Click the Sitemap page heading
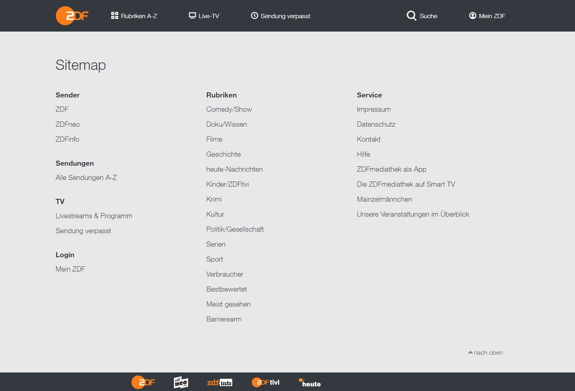The width and height of the screenshot is (575, 391). pyautogui.click(x=81, y=65)
